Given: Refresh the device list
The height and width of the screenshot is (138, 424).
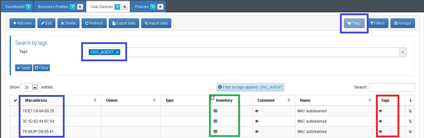Looking at the screenshot, I should click(x=94, y=23).
